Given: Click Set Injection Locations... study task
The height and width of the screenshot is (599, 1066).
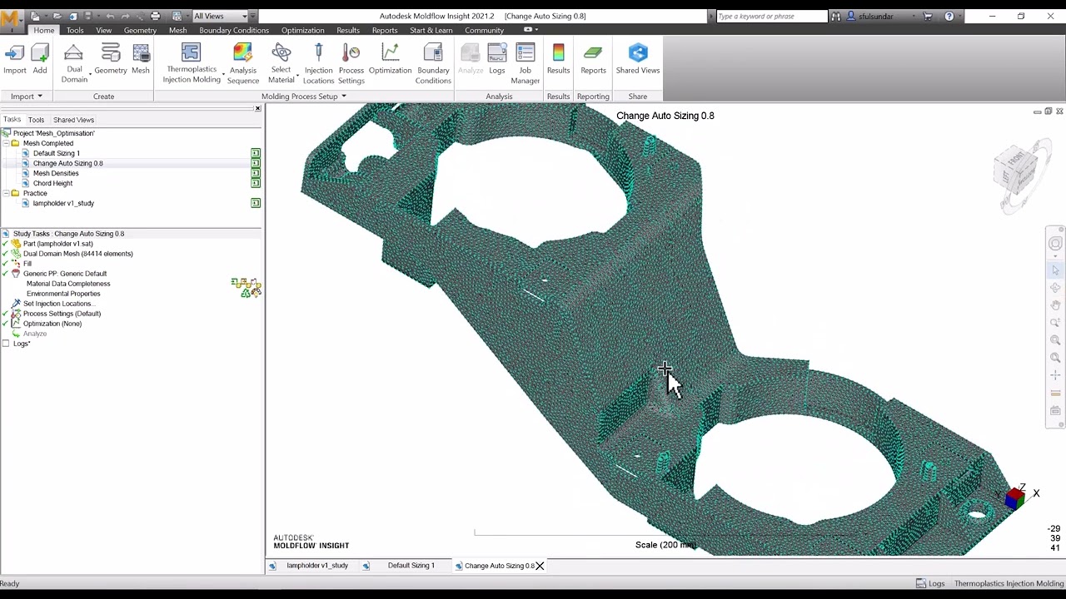Looking at the screenshot, I should (57, 304).
